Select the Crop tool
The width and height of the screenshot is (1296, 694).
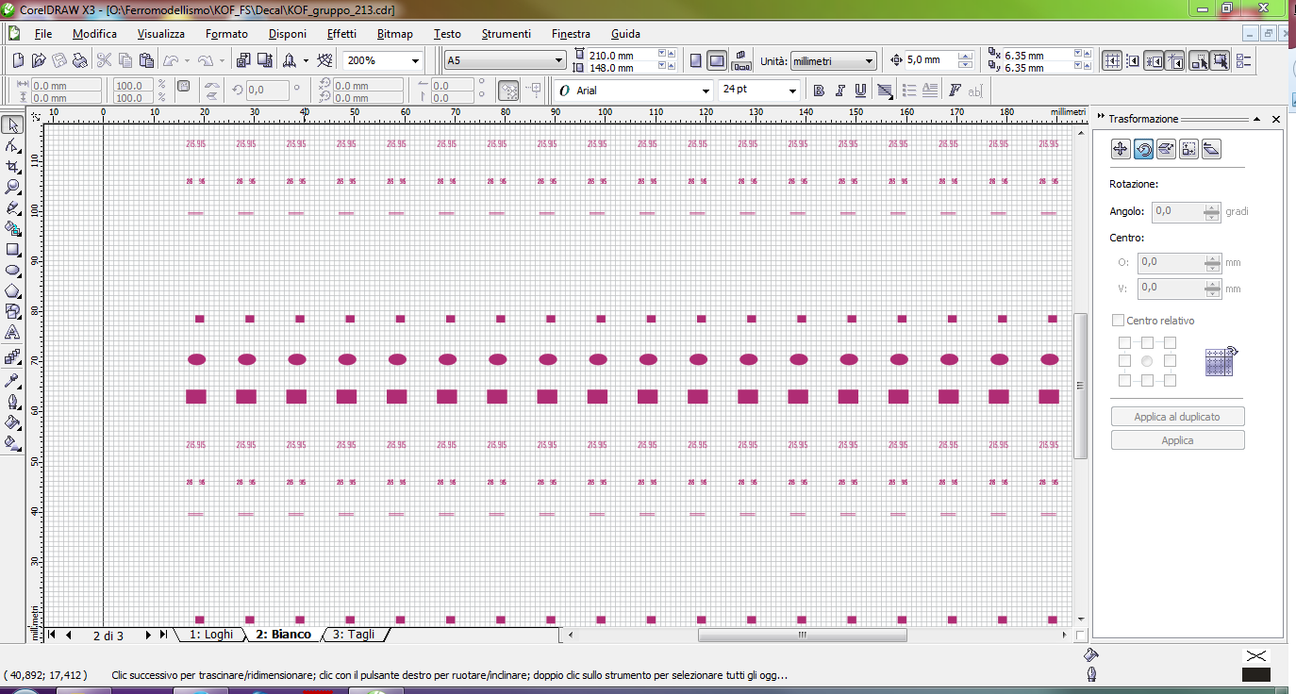pyautogui.click(x=12, y=167)
